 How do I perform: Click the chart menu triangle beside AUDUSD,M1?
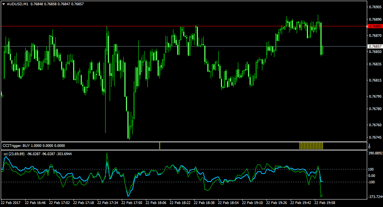pos(4,4)
